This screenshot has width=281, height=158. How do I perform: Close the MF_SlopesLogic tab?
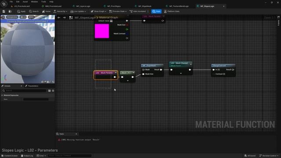tap(223, 6)
